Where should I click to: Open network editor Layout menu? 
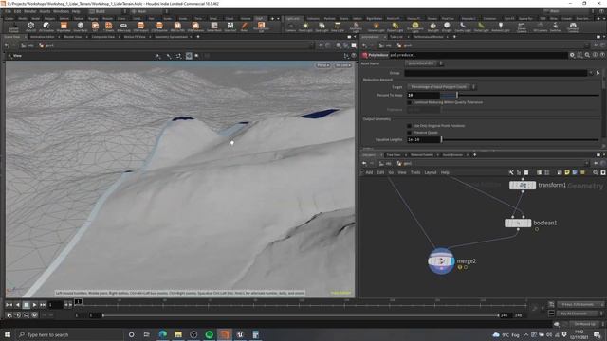431,172
